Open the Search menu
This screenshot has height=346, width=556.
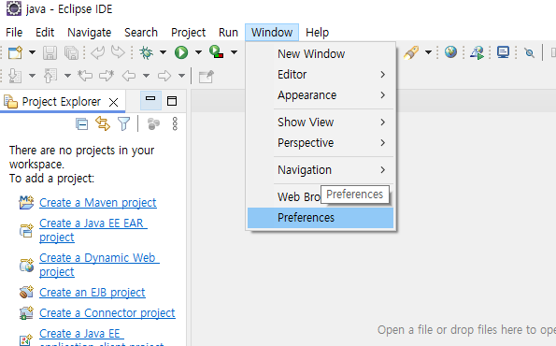click(x=141, y=33)
